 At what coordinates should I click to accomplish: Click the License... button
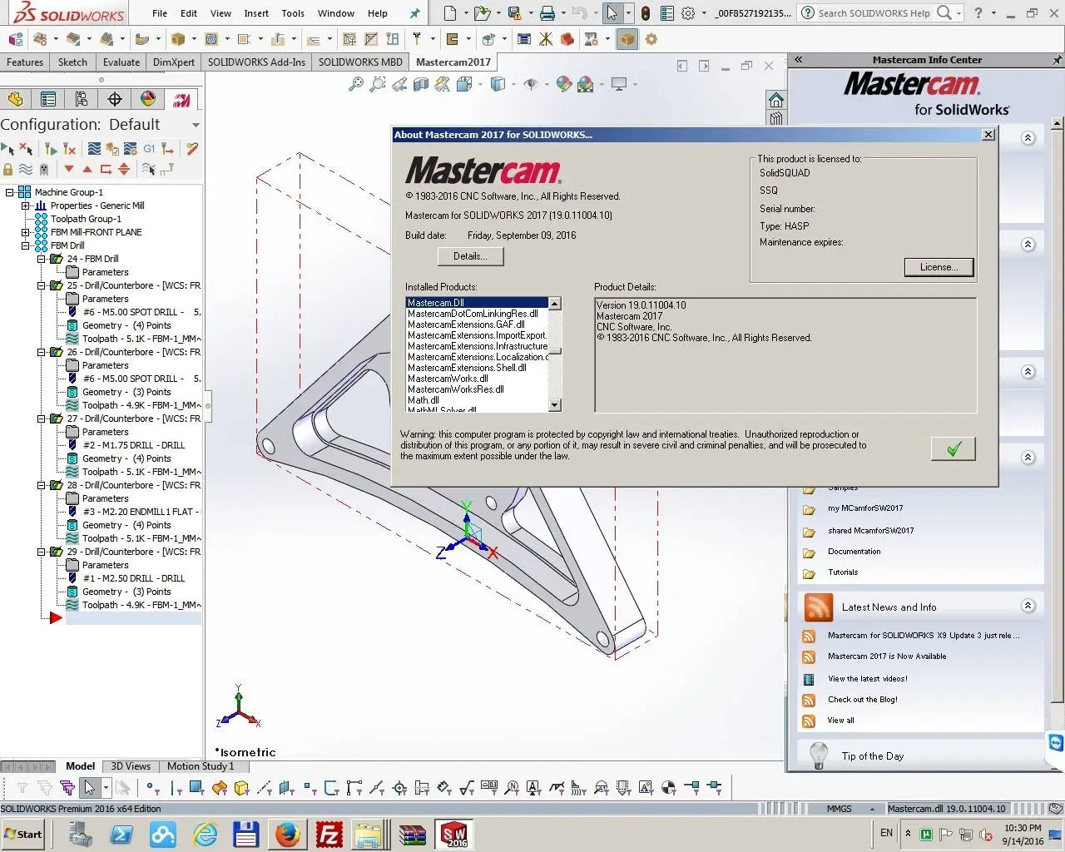click(939, 267)
